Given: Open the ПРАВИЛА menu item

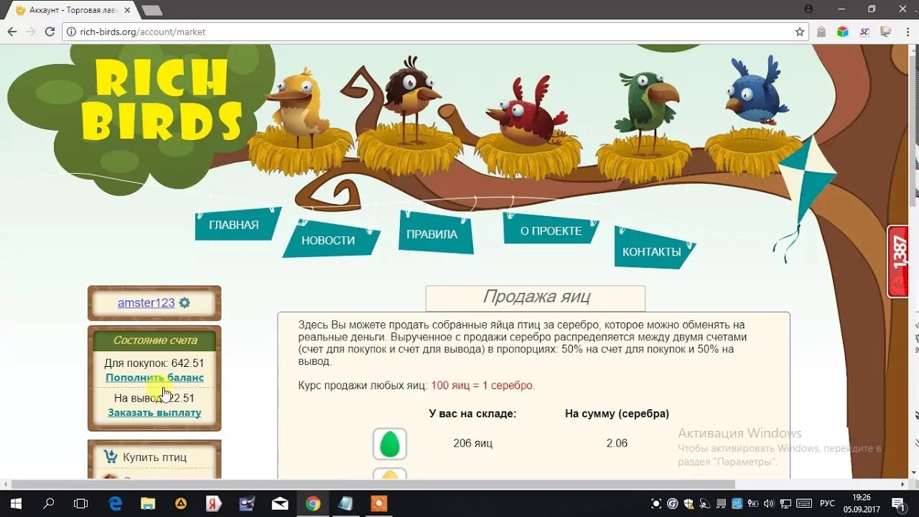Looking at the screenshot, I should (x=431, y=234).
